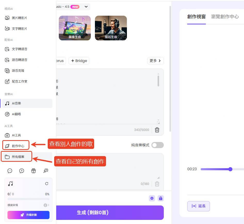Open 額度詳情 quota details
This screenshot has height=224, width=244.
tap(28, 205)
